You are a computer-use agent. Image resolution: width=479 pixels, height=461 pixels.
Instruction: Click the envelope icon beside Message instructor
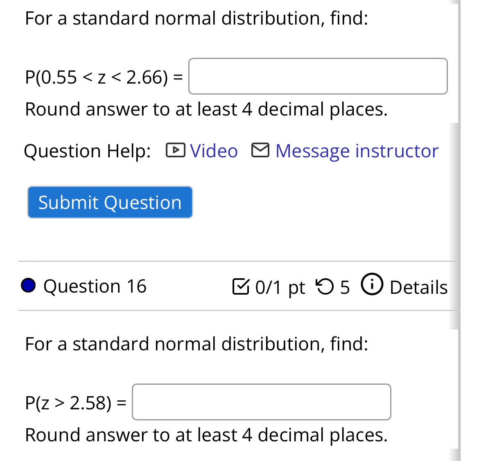tap(260, 150)
